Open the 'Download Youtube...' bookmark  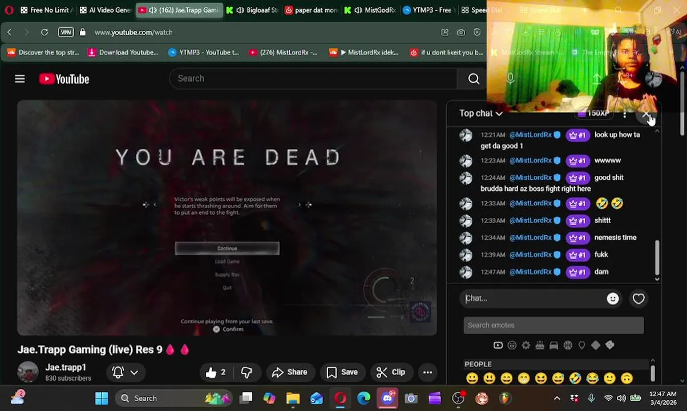pos(123,53)
